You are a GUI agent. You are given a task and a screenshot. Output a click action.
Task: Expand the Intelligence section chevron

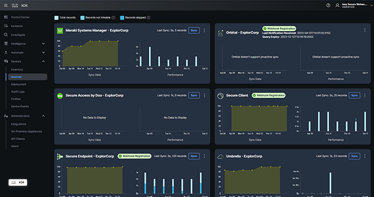pyautogui.click(x=43, y=44)
